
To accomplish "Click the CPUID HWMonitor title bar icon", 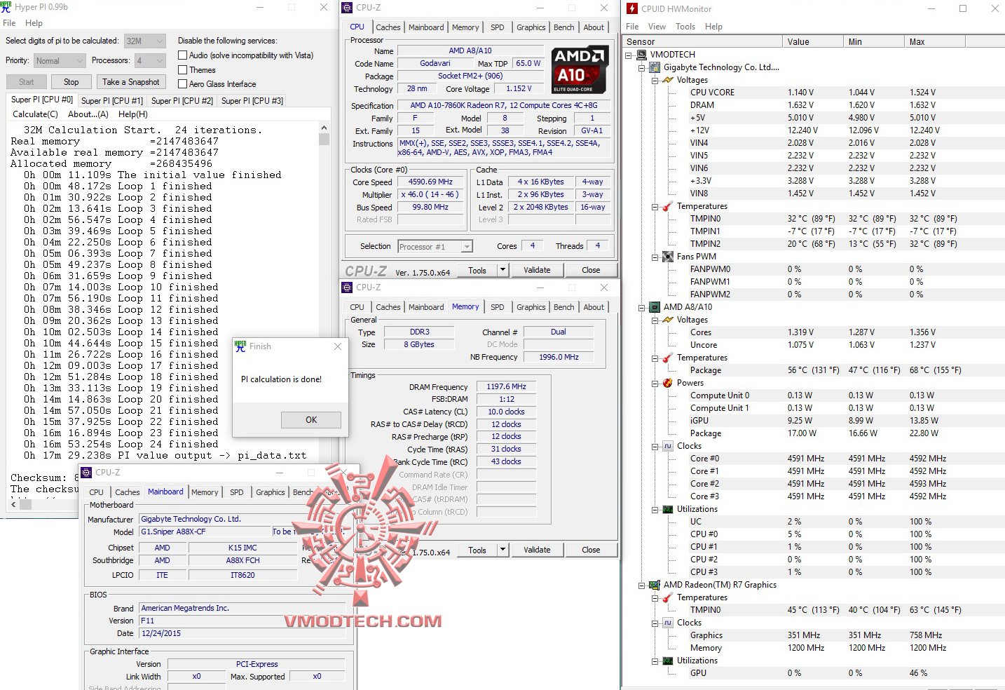I will (632, 8).
